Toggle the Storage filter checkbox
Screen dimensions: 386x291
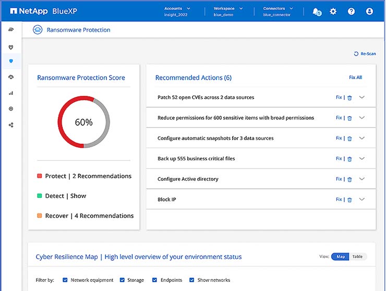click(122, 280)
